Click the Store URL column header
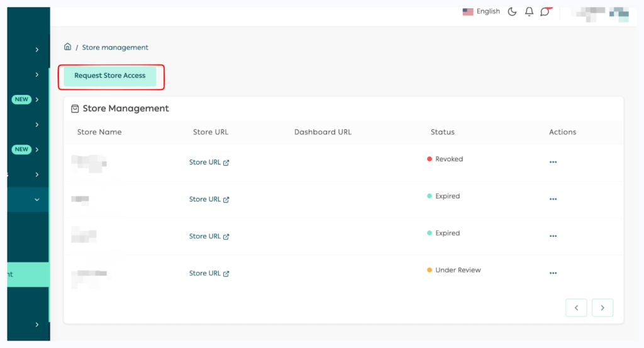The height and width of the screenshot is (348, 644). pos(211,132)
